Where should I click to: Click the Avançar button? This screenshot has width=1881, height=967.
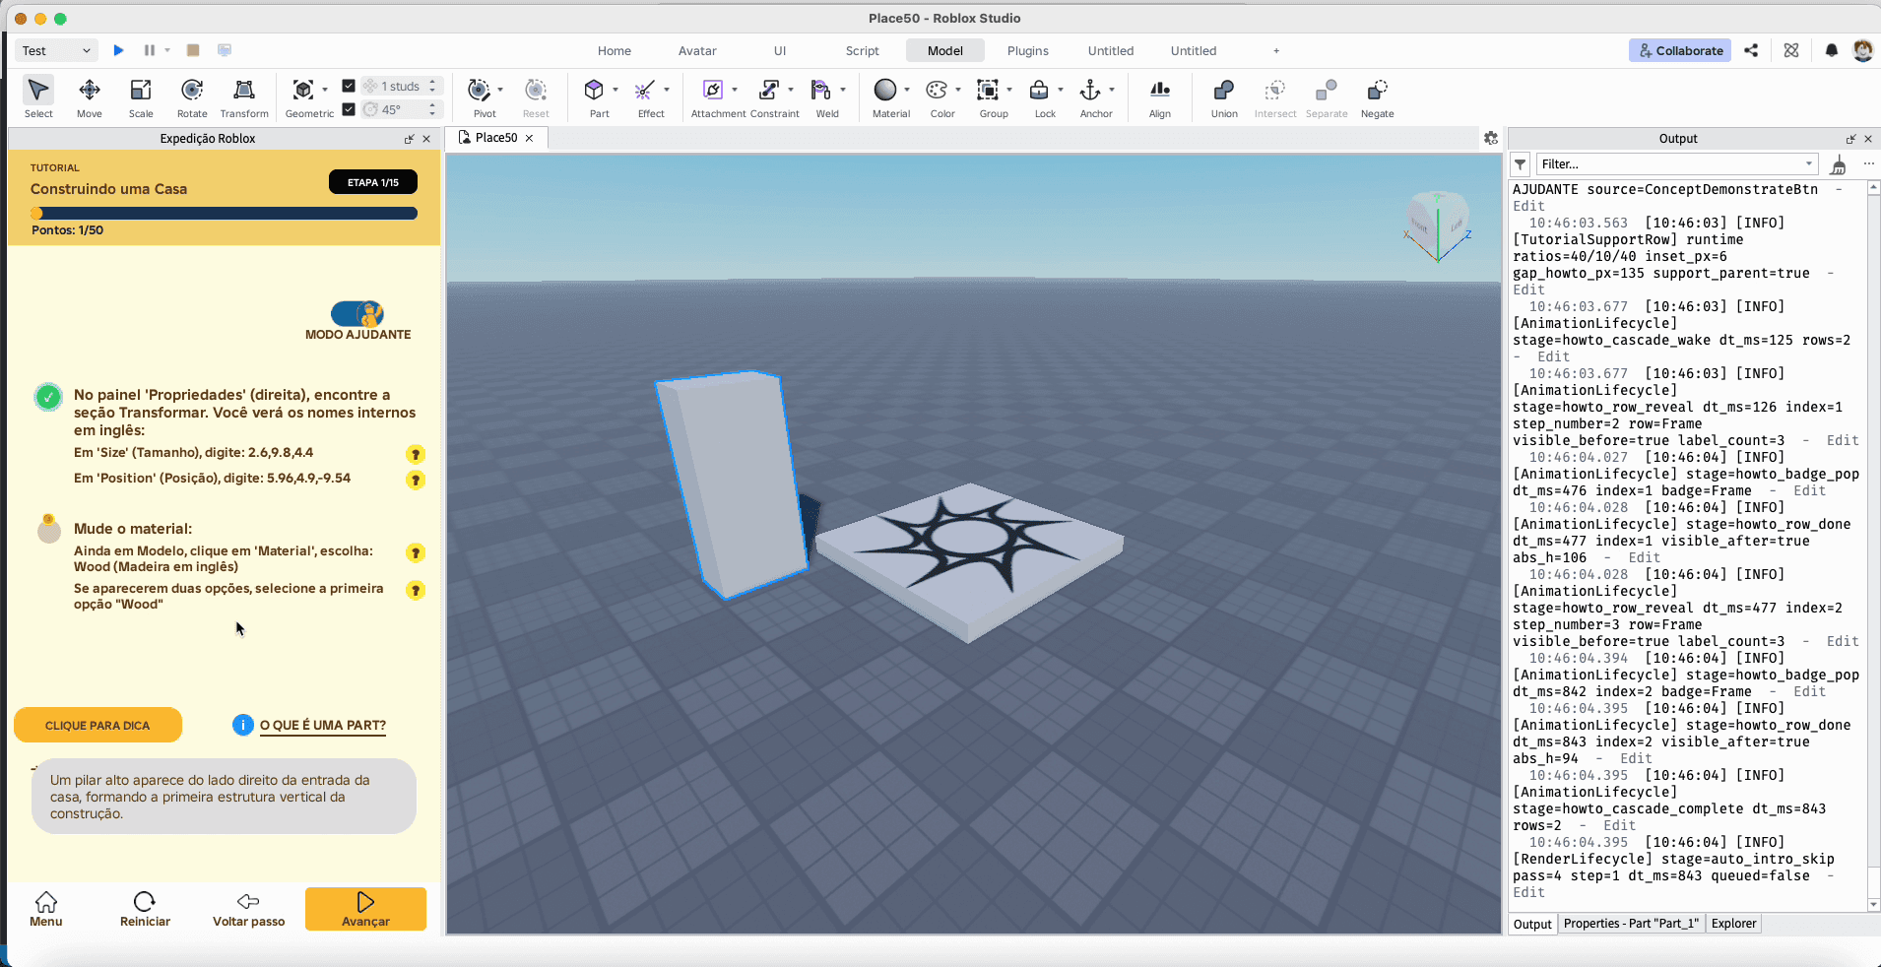[x=364, y=909]
